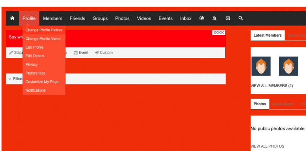
Task: Open Preferences from dropdown
Action: pos(44,73)
